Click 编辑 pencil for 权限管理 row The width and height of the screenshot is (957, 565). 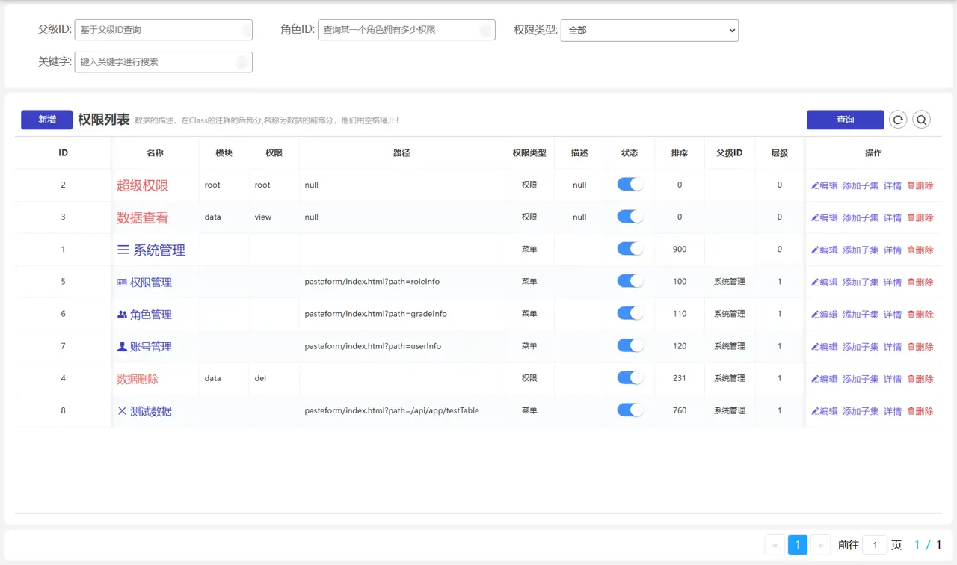[825, 282]
